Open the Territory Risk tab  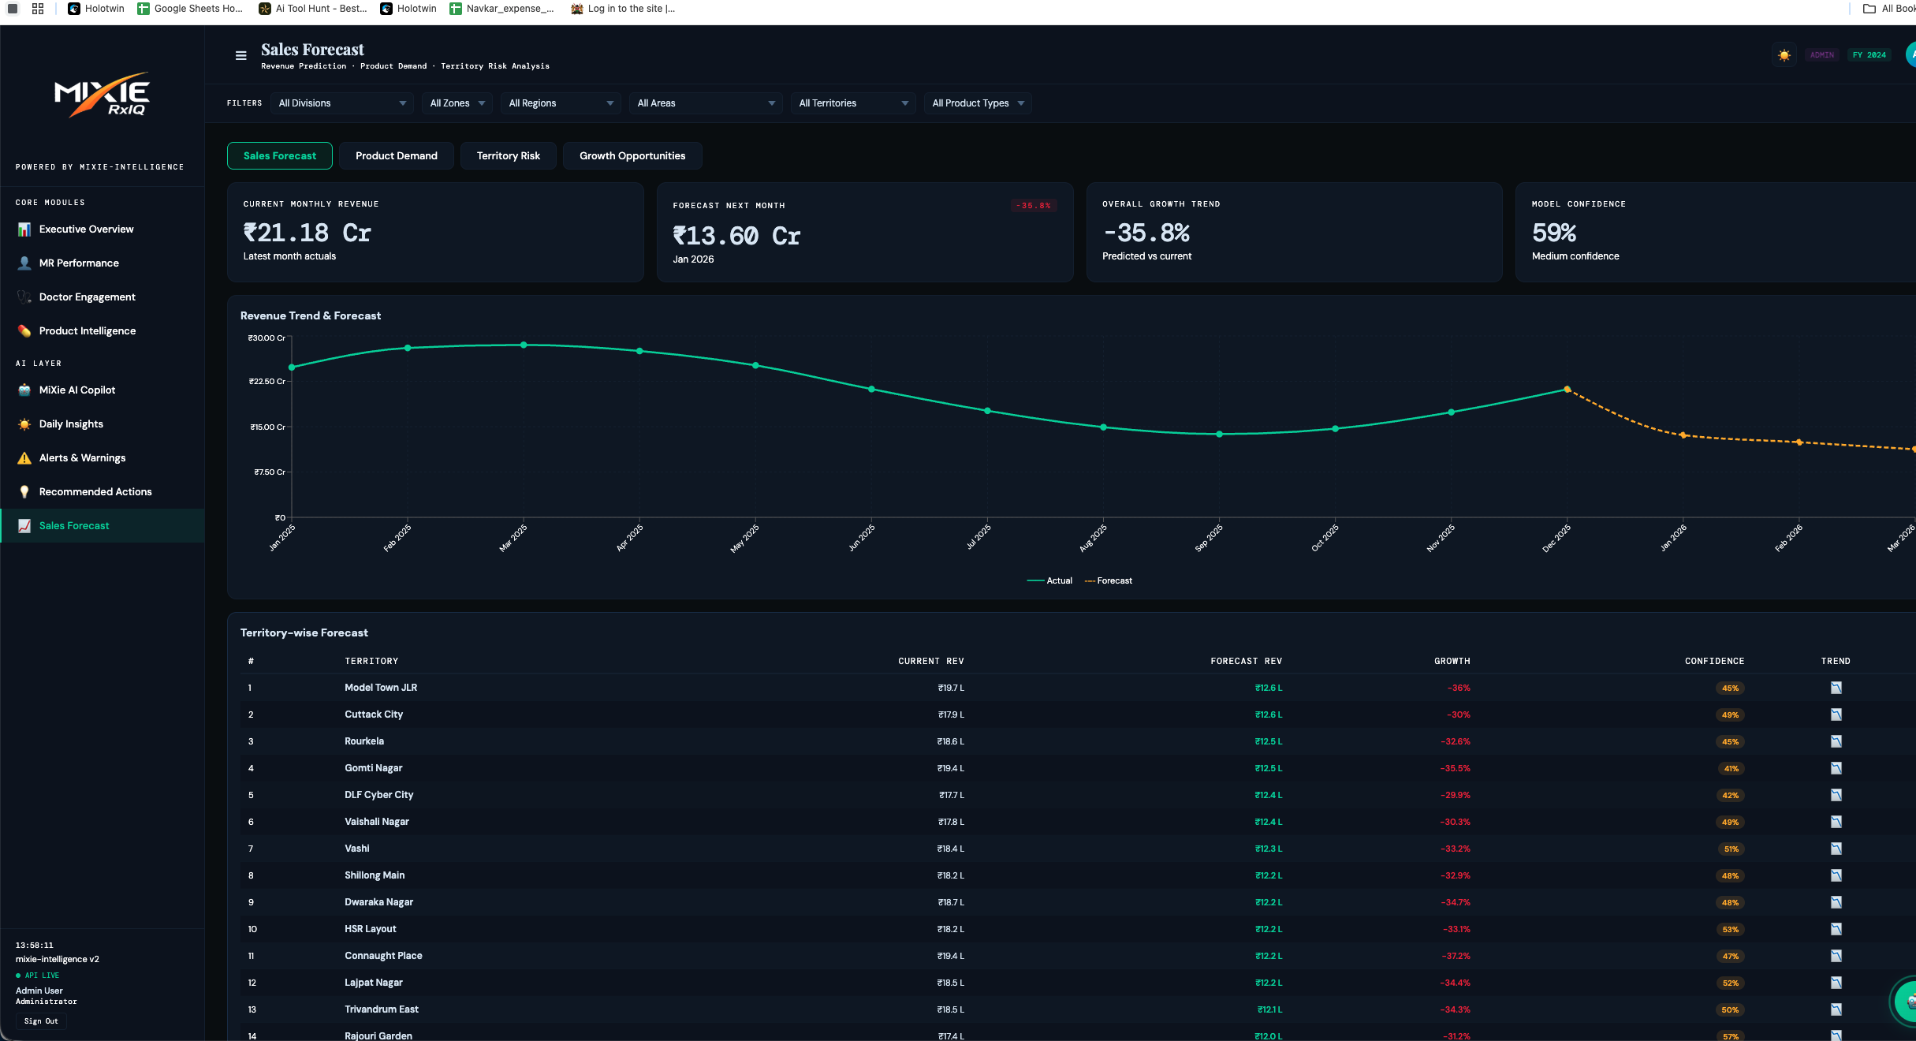pos(508,155)
